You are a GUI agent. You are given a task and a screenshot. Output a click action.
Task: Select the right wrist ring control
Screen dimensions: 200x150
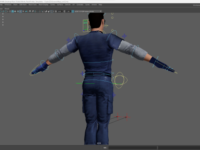click(155, 62)
